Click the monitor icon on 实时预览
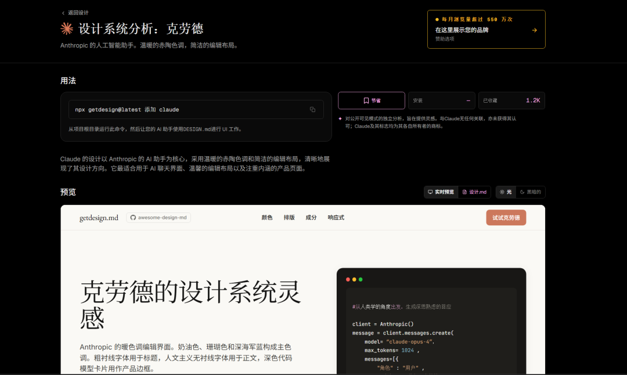This screenshot has height=375, width=627. click(430, 192)
